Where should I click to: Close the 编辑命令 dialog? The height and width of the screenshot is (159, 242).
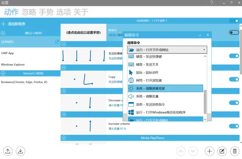pyautogui.click(x=208, y=35)
